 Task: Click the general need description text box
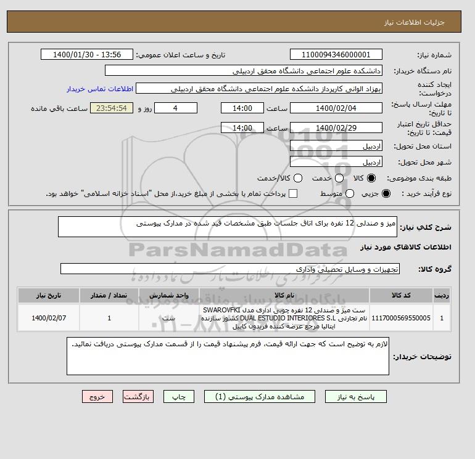point(228,227)
